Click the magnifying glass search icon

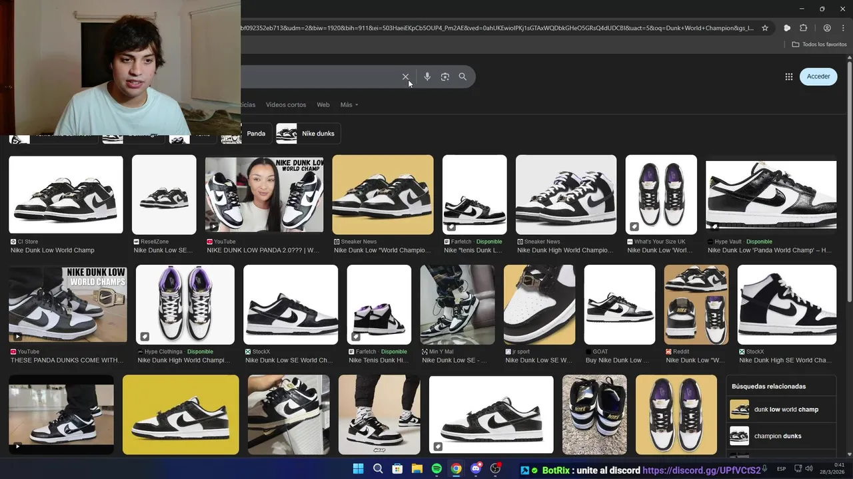coord(462,77)
